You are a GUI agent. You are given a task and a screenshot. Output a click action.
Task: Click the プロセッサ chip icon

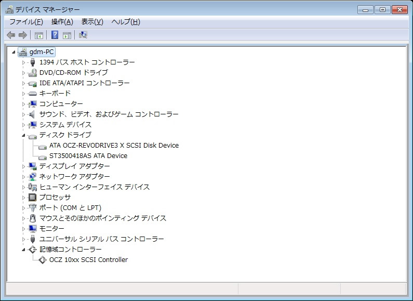tap(32, 198)
